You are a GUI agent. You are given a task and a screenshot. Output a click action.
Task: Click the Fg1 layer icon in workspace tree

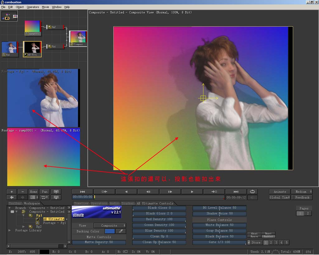coord(31,215)
